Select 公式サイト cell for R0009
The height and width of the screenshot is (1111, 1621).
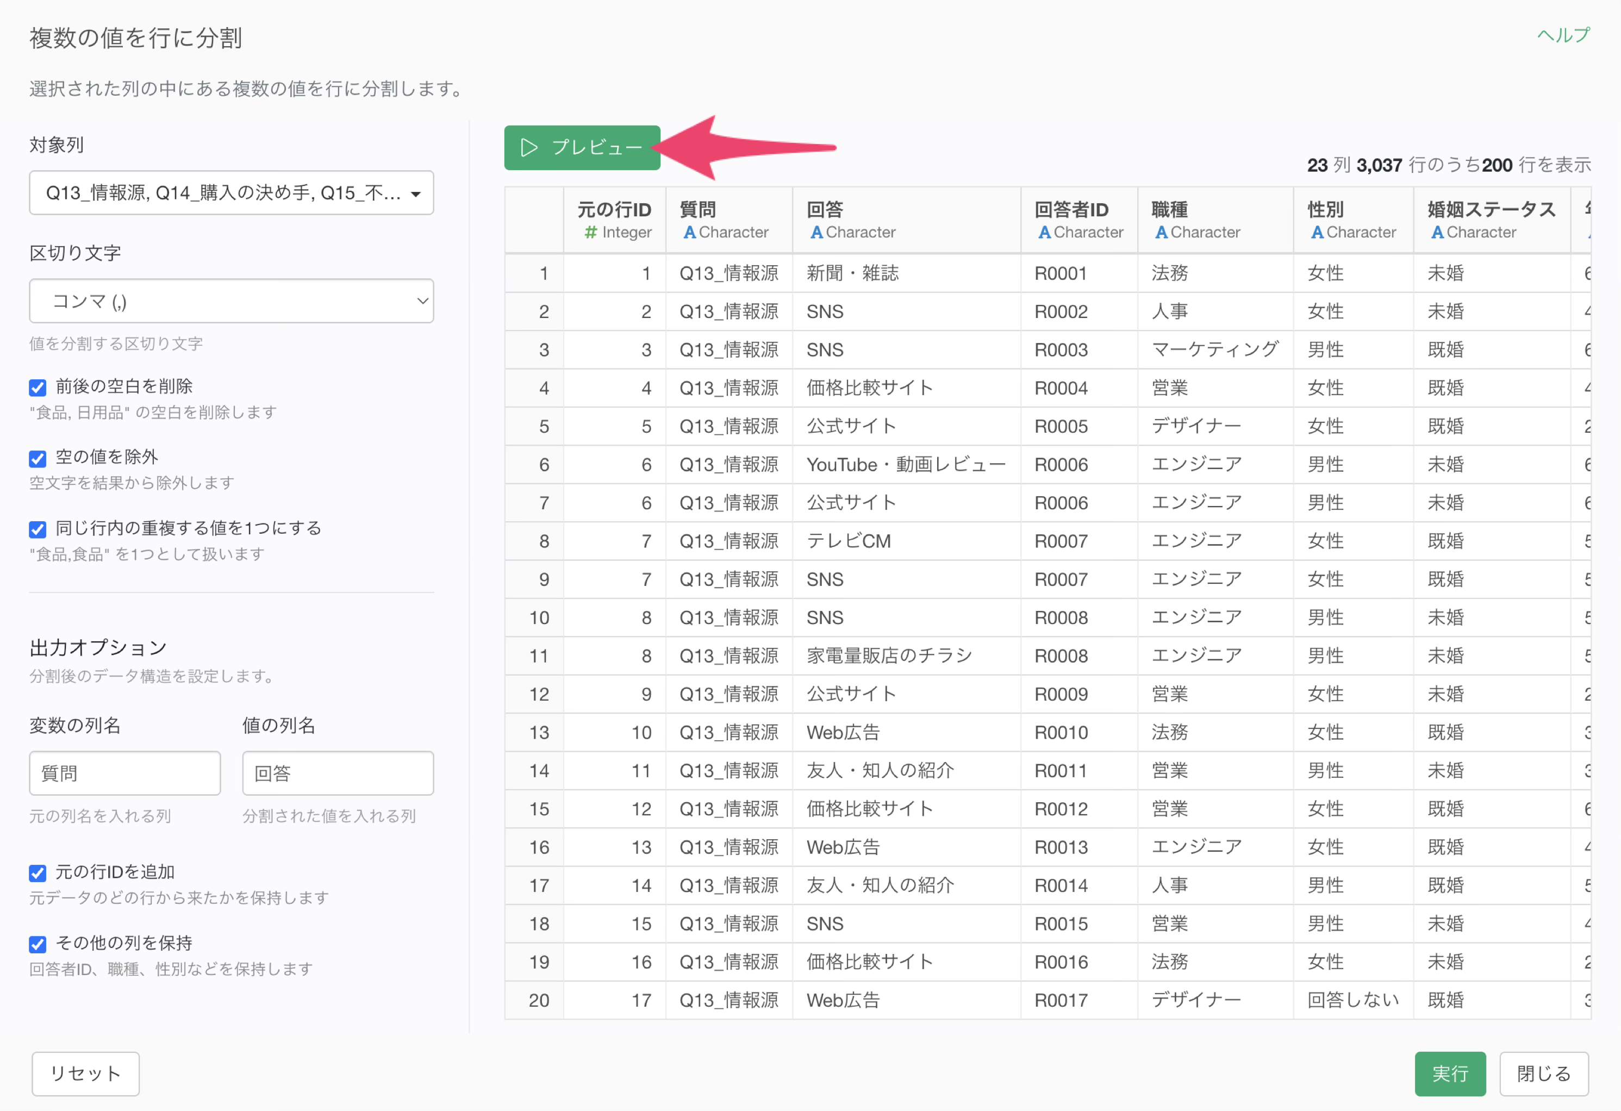click(x=906, y=694)
